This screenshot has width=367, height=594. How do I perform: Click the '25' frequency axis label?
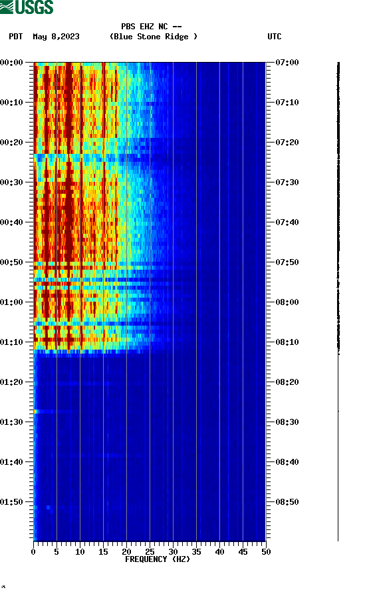coord(150,552)
